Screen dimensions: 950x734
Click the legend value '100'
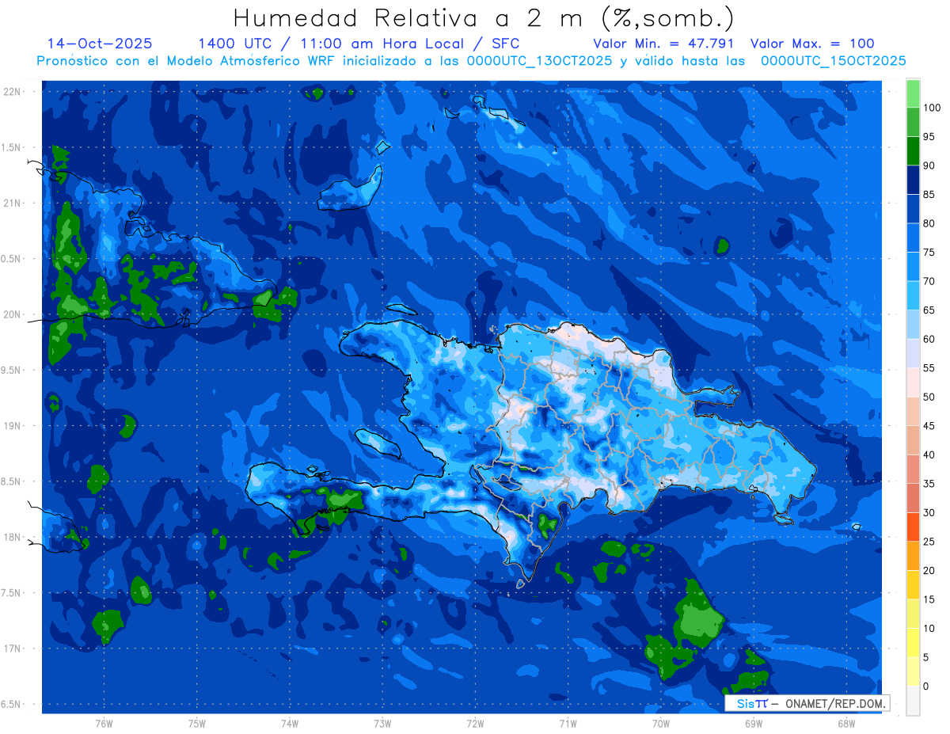[932, 108]
